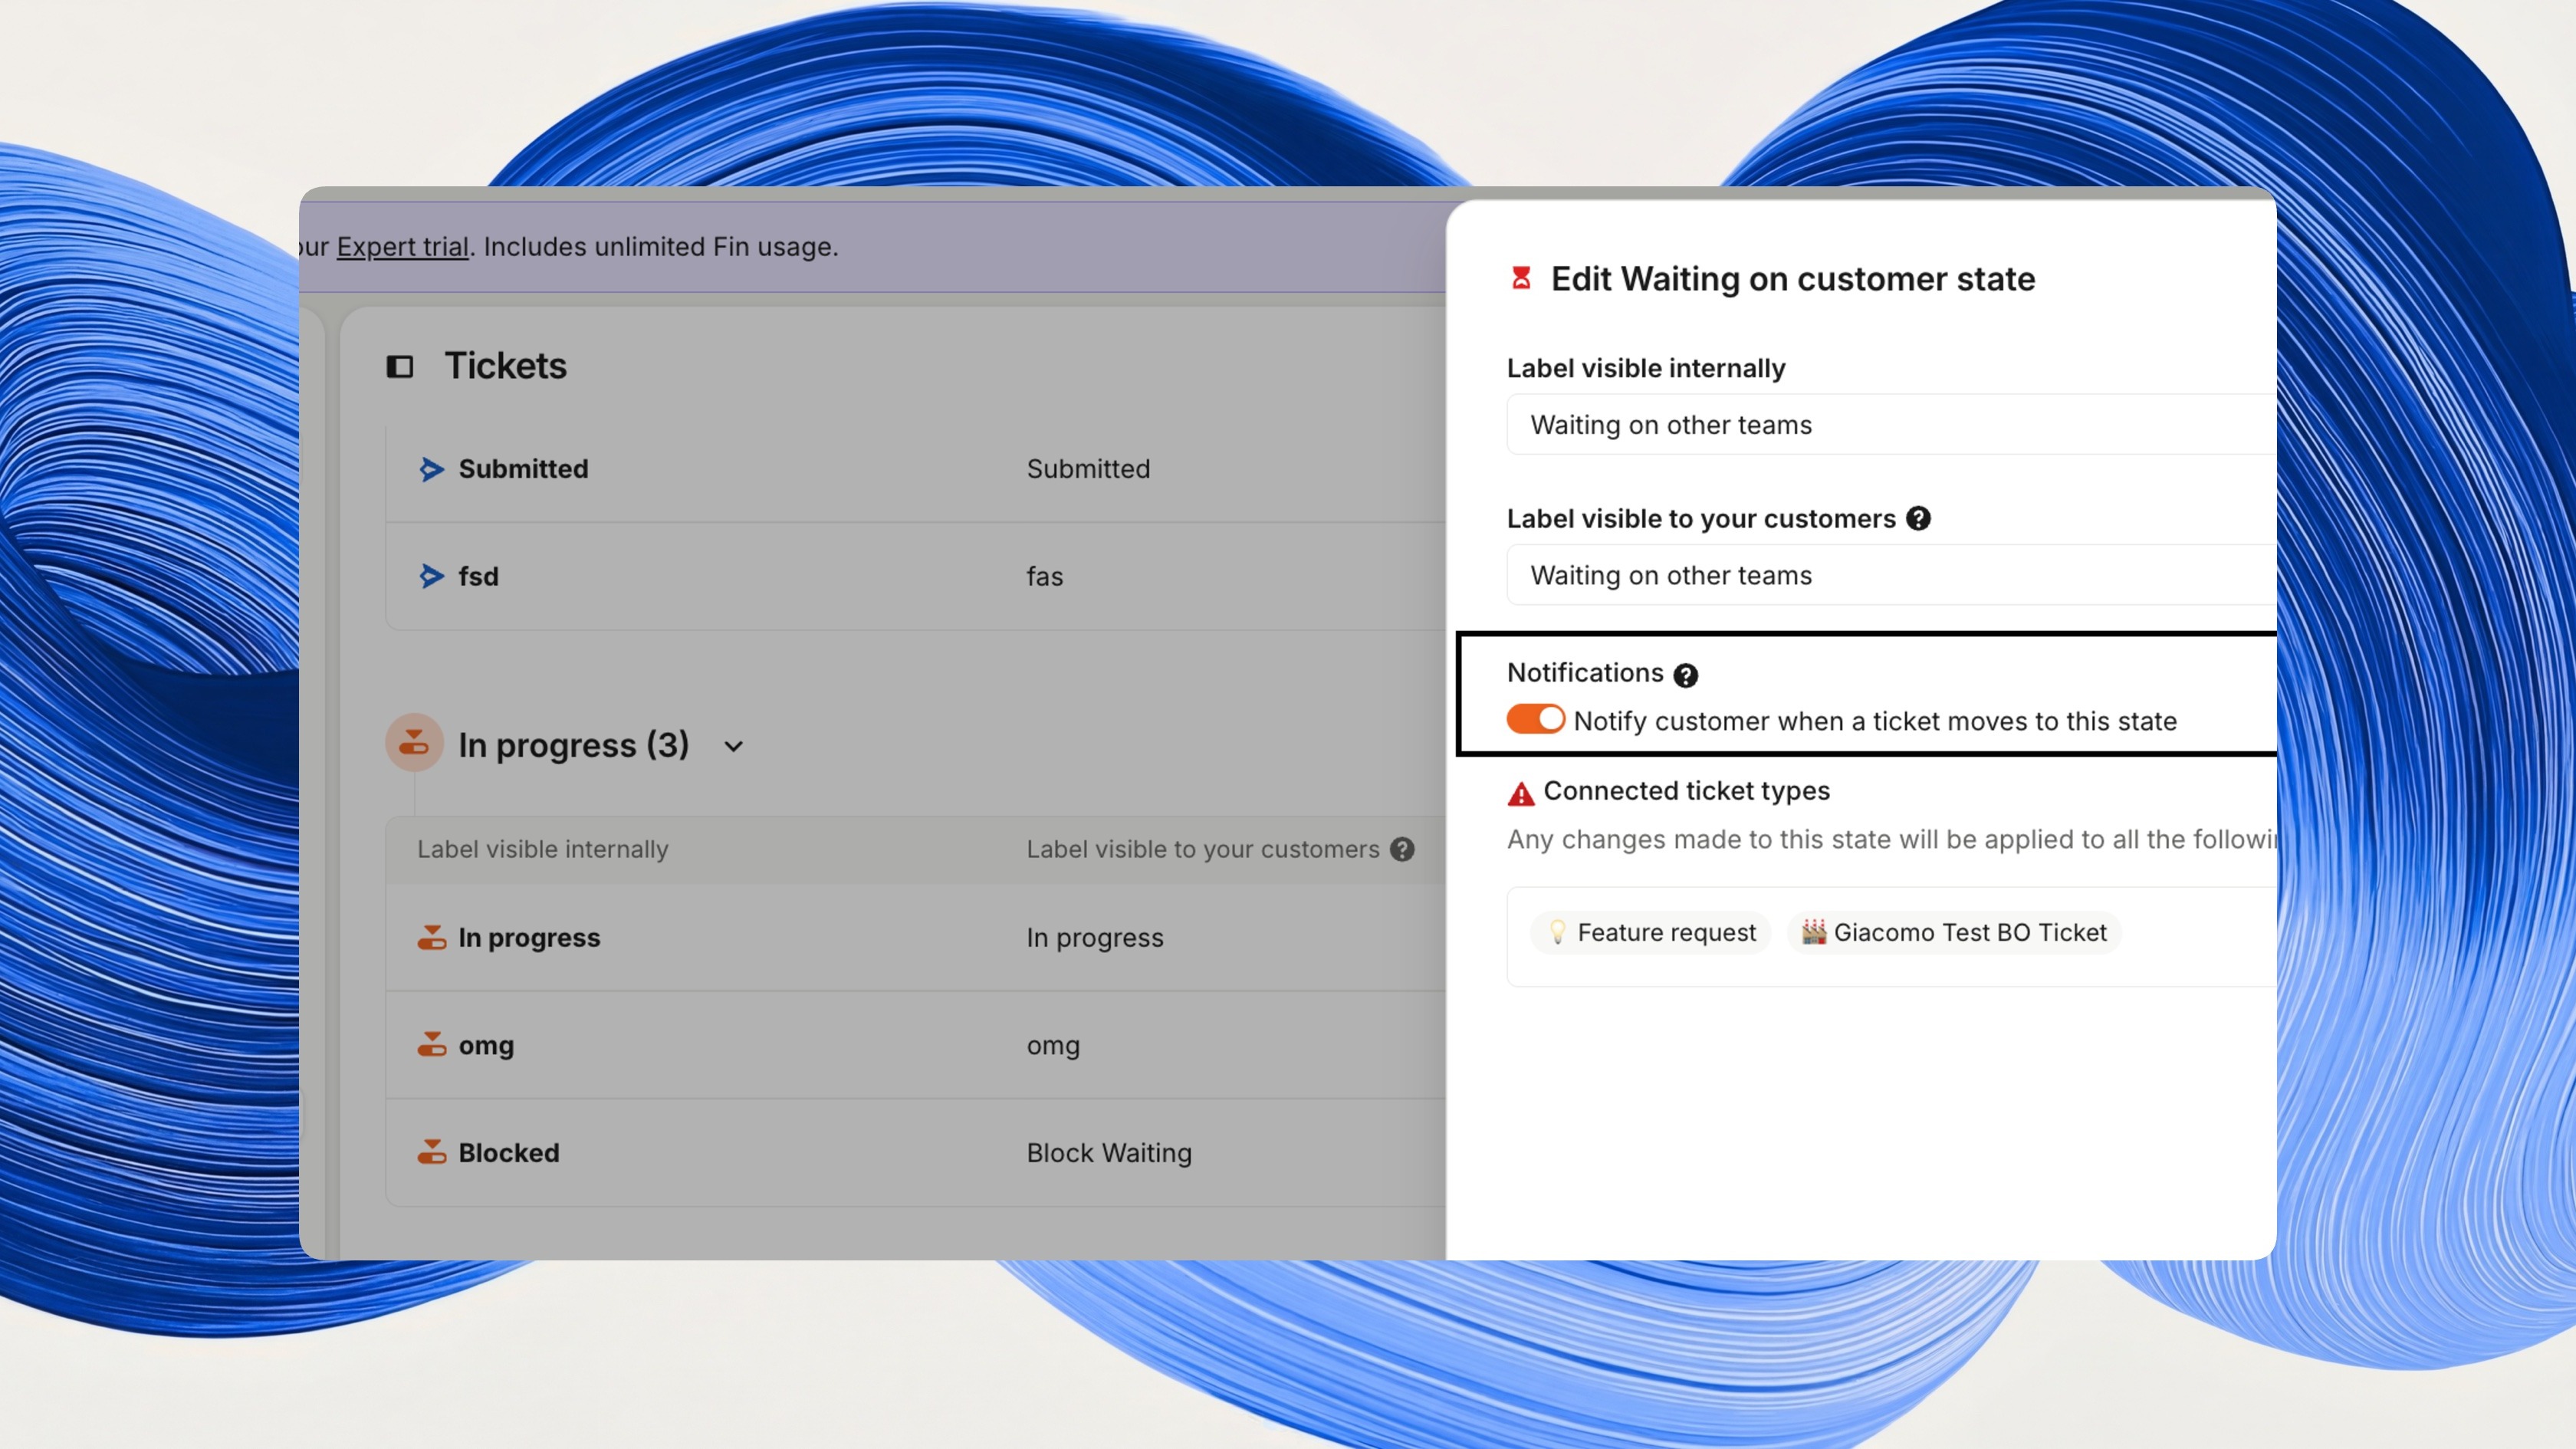Screen dimensions: 2576x1449
Task: Click the omg row status icon
Action: coord(431,1044)
